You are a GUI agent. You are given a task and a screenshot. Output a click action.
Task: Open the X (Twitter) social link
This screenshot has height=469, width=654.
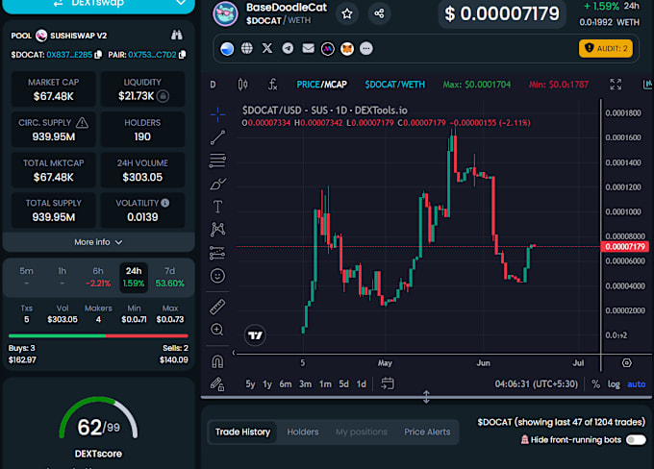point(267,49)
